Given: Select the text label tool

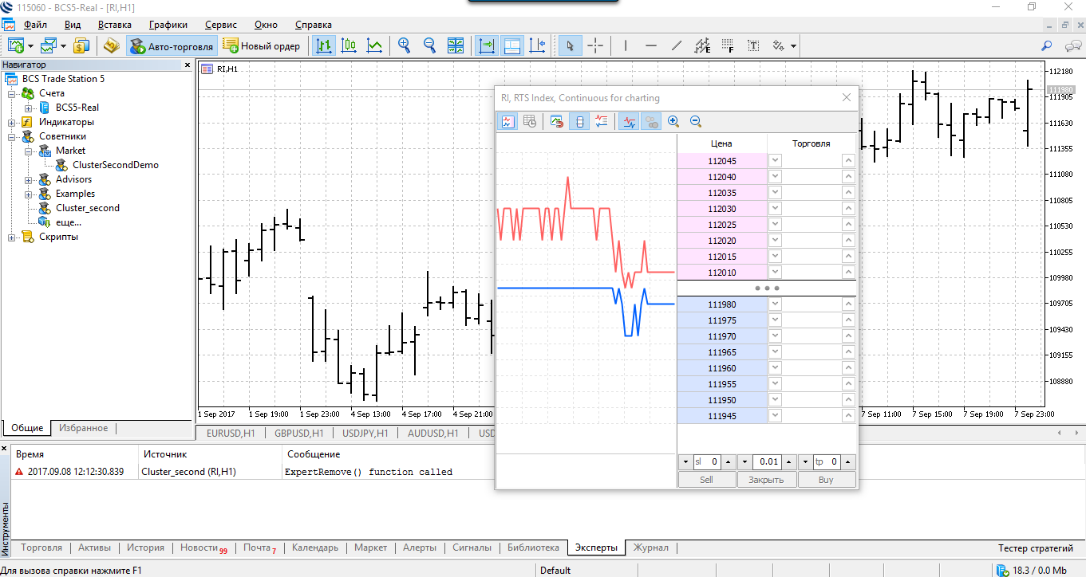Looking at the screenshot, I should 753,45.
